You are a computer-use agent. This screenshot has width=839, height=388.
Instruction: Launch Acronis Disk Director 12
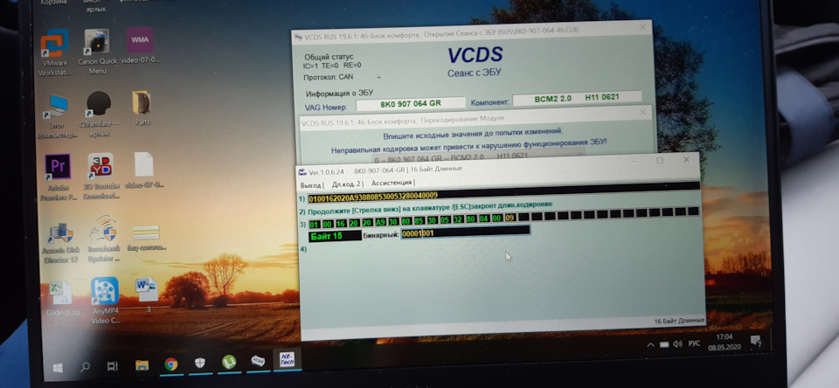pyautogui.click(x=63, y=242)
